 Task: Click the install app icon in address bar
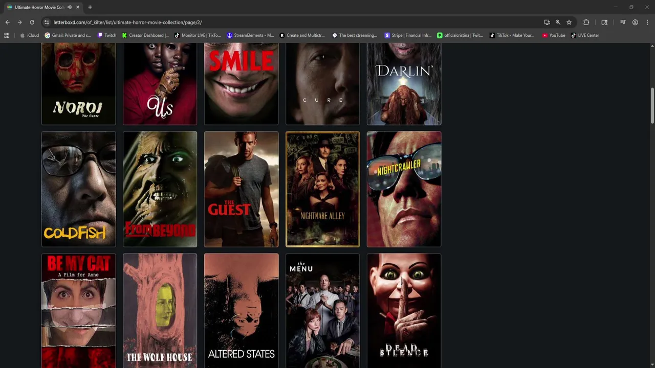(x=547, y=22)
